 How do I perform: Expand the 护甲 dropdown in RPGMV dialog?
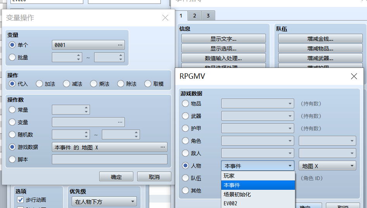coord(258,128)
